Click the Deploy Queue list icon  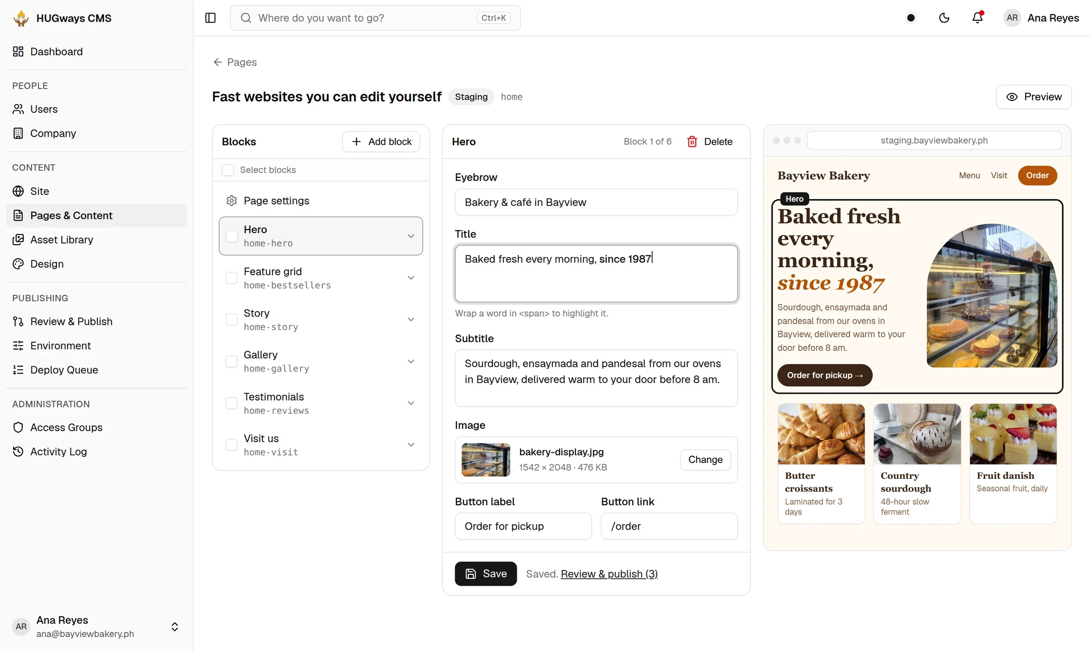18,370
